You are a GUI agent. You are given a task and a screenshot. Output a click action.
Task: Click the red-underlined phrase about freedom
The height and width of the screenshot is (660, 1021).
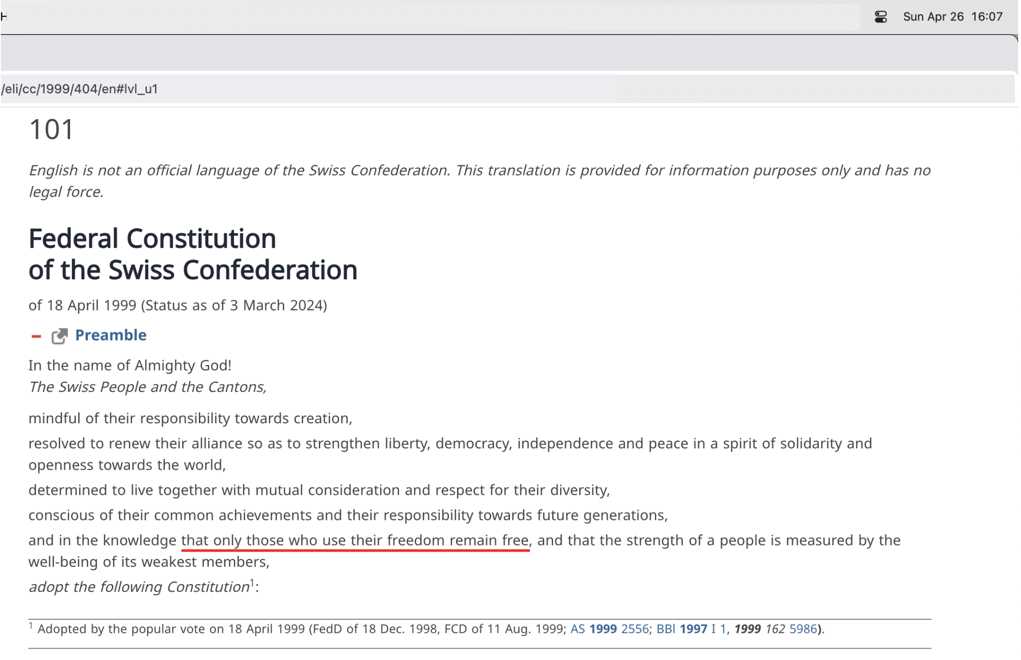[355, 540]
